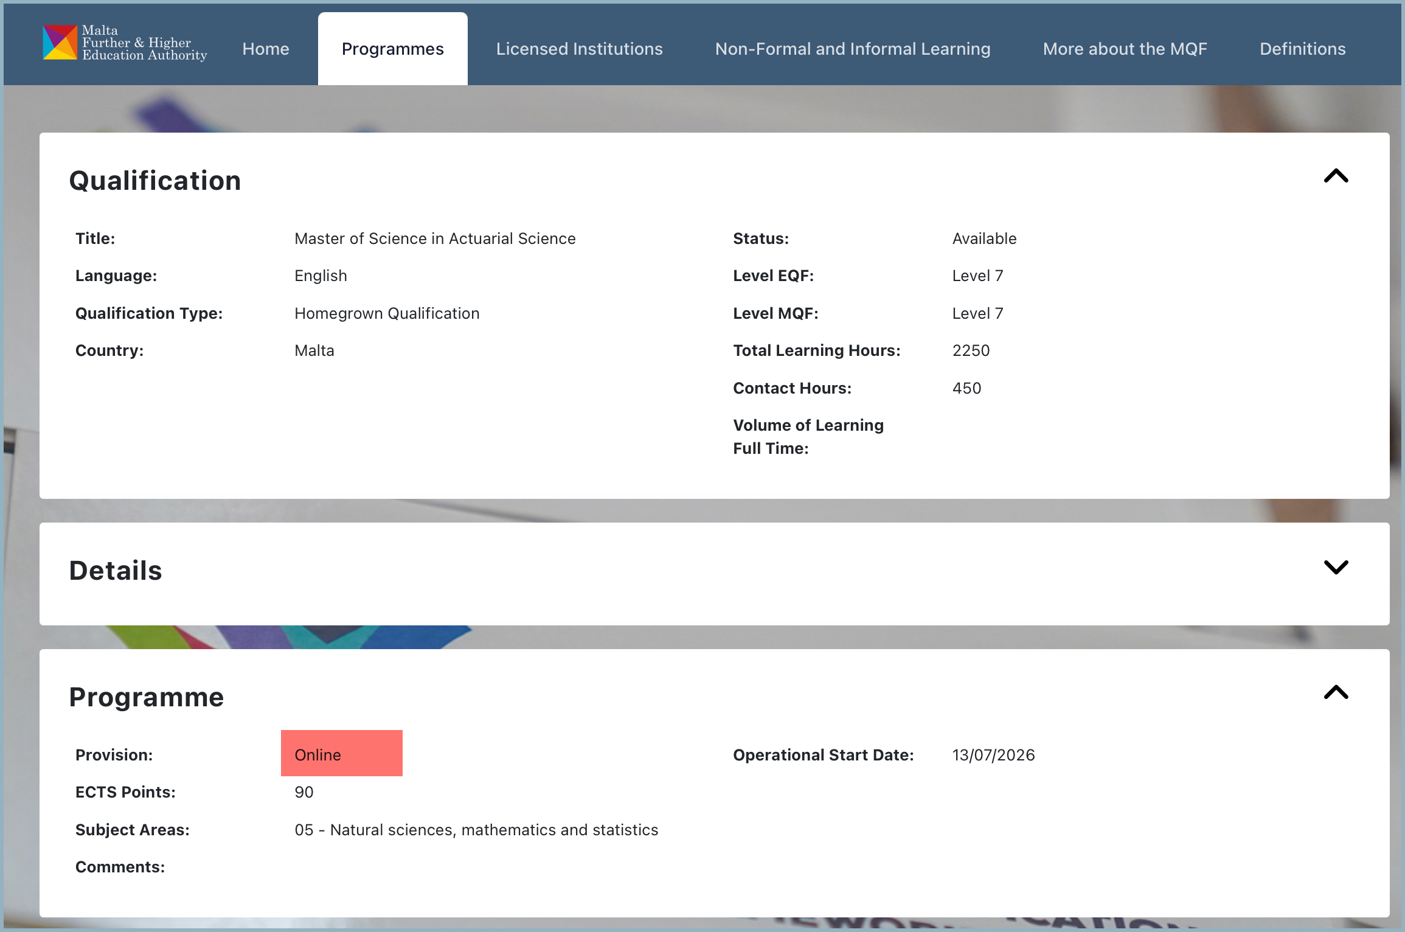Click the Programme heading

click(147, 697)
